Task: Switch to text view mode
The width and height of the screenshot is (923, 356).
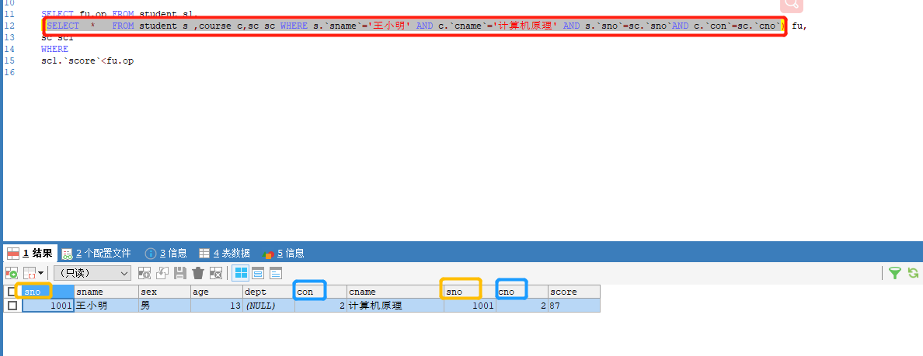Action: pyautogui.click(x=276, y=273)
